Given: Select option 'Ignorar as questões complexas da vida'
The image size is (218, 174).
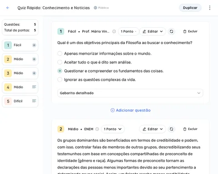Looking at the screenshot, I should [x=60, y=79].
